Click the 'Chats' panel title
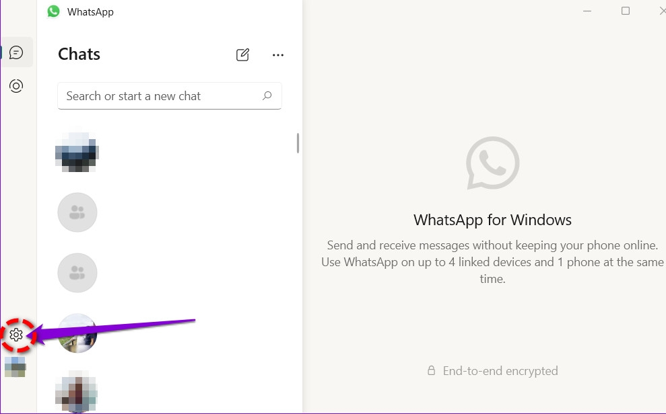The image size is (666, 414). click(x=79, y=54)
